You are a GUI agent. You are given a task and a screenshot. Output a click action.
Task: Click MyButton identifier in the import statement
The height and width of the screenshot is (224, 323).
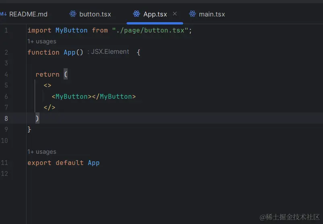point(71,31)
